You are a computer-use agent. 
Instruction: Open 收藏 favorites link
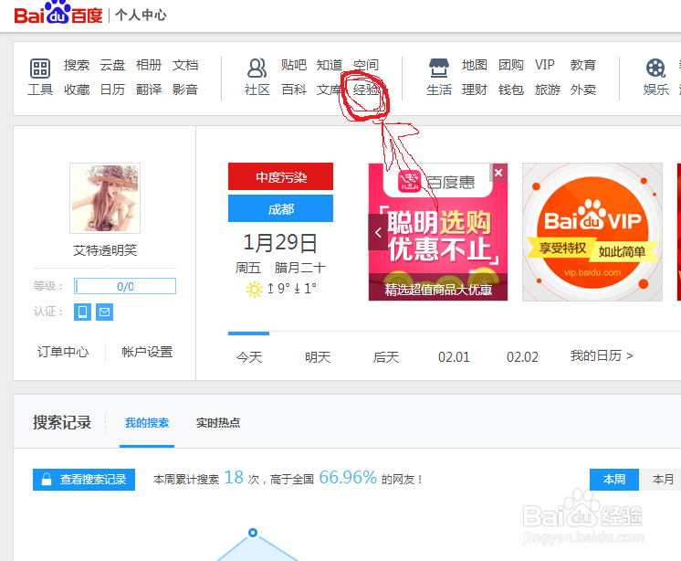(x=77, y=90)
